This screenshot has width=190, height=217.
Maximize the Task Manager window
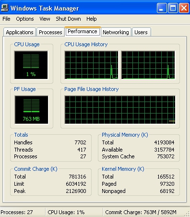(173, 8)
